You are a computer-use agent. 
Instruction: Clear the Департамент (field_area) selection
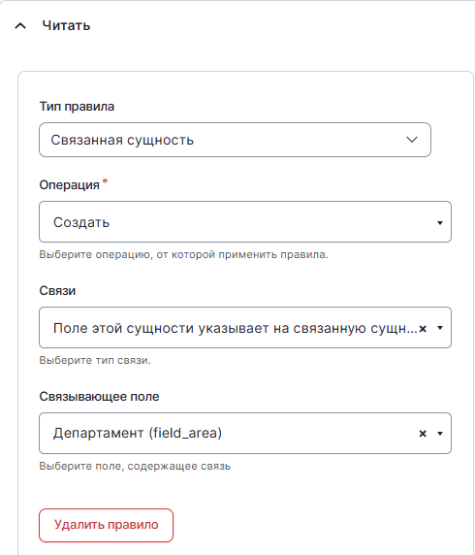pos(423,434)
